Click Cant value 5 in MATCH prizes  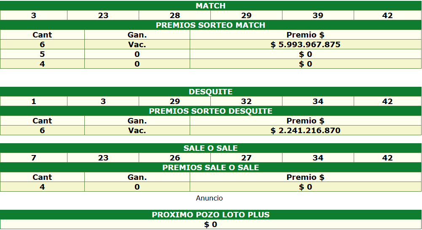click(x=42, y=54)
